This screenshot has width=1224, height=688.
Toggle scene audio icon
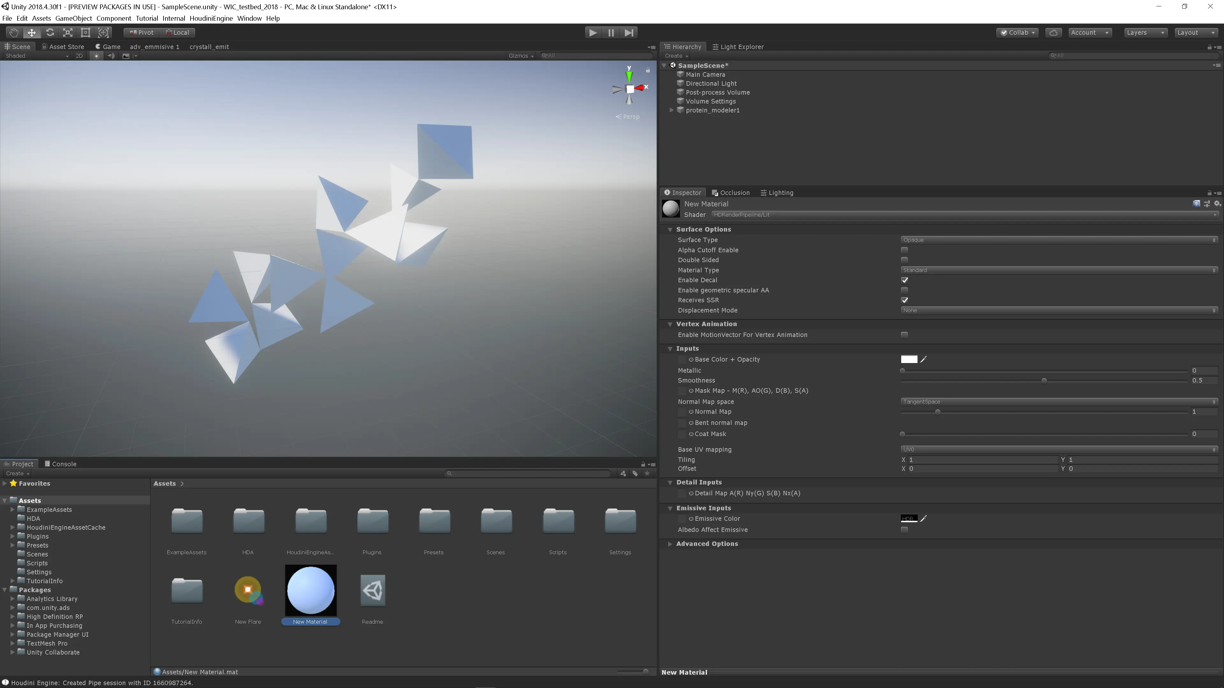coord(111,55)
